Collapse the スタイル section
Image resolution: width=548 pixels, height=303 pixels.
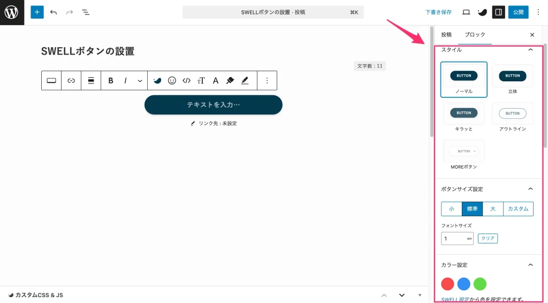click(530, 50)
